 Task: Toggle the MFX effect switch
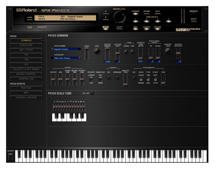click(136, 29)
